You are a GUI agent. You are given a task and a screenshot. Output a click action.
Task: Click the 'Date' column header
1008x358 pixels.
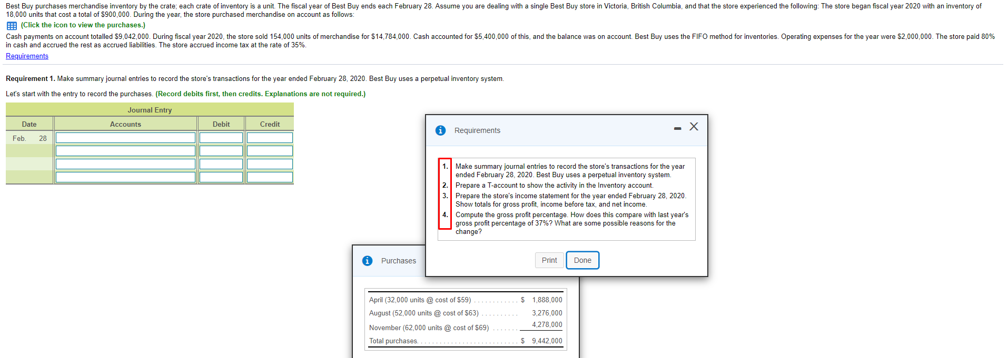pos(29,124)
